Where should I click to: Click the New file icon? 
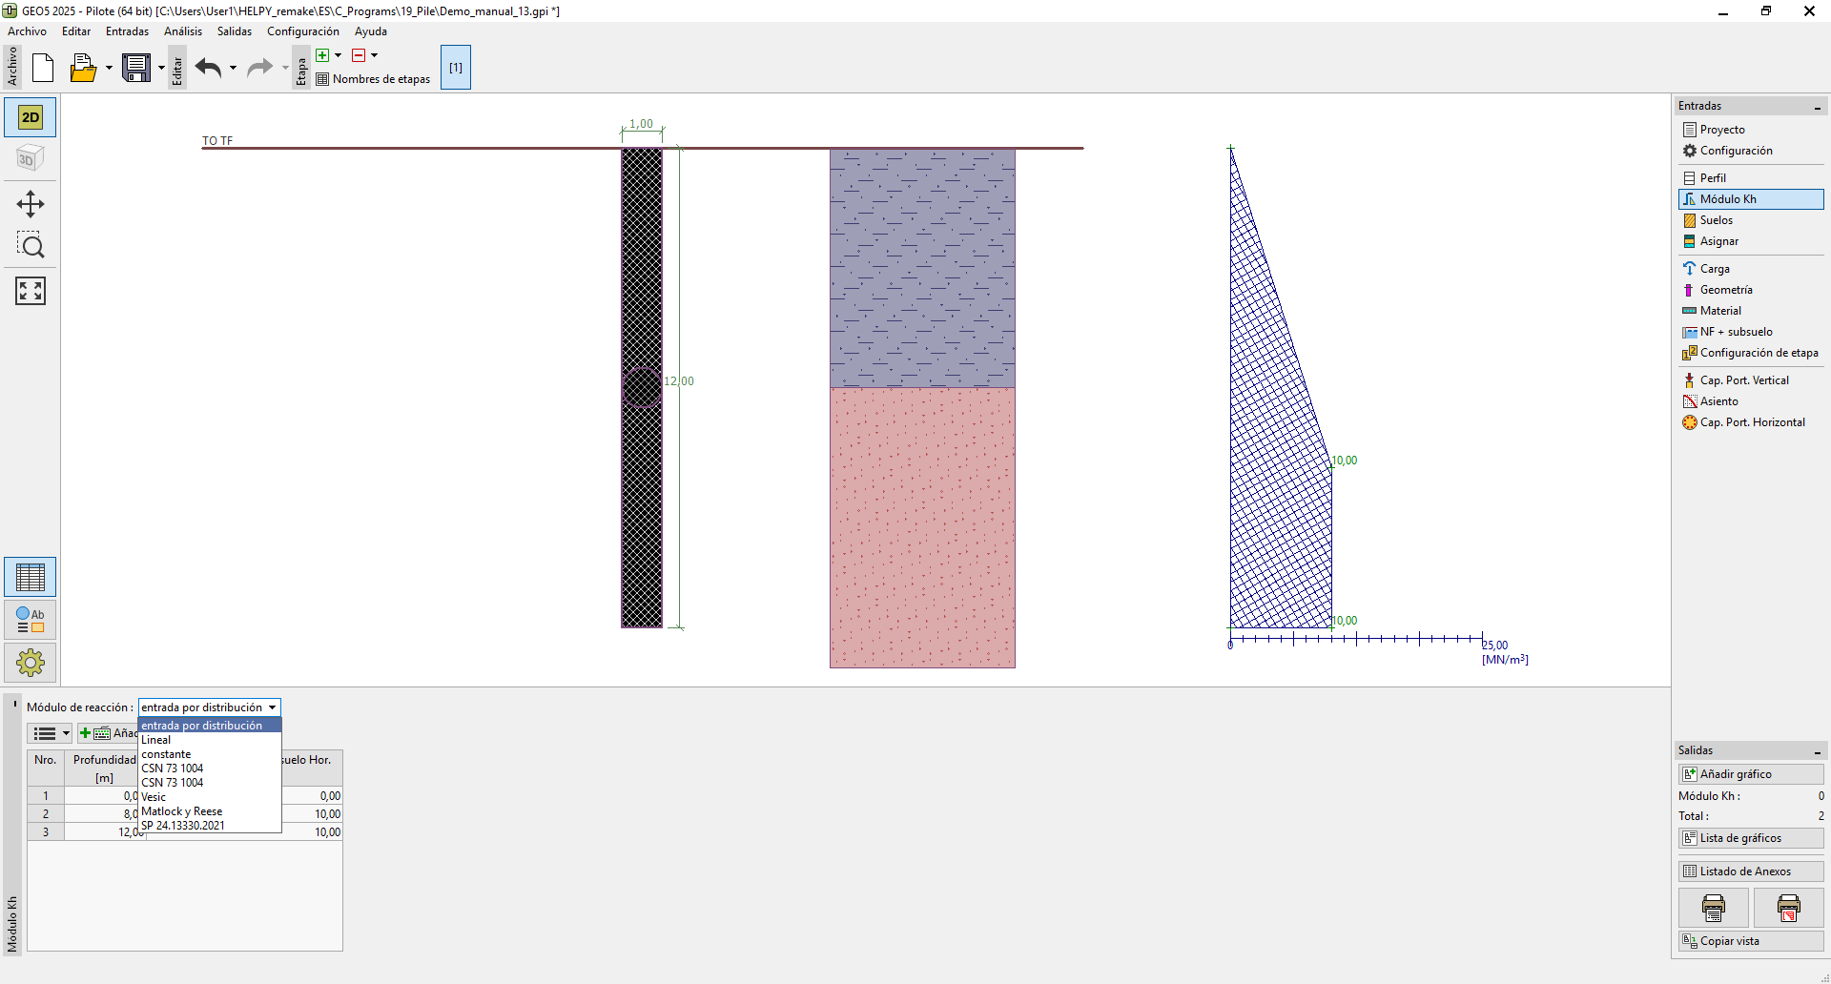point(43,68)
